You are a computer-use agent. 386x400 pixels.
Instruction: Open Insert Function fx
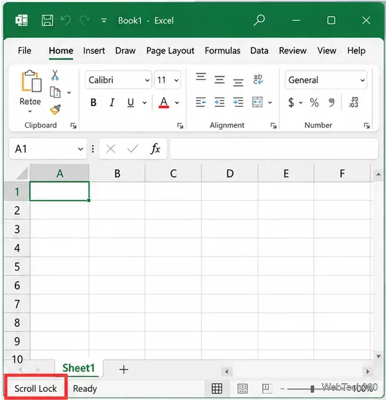[x=156, y=149]
